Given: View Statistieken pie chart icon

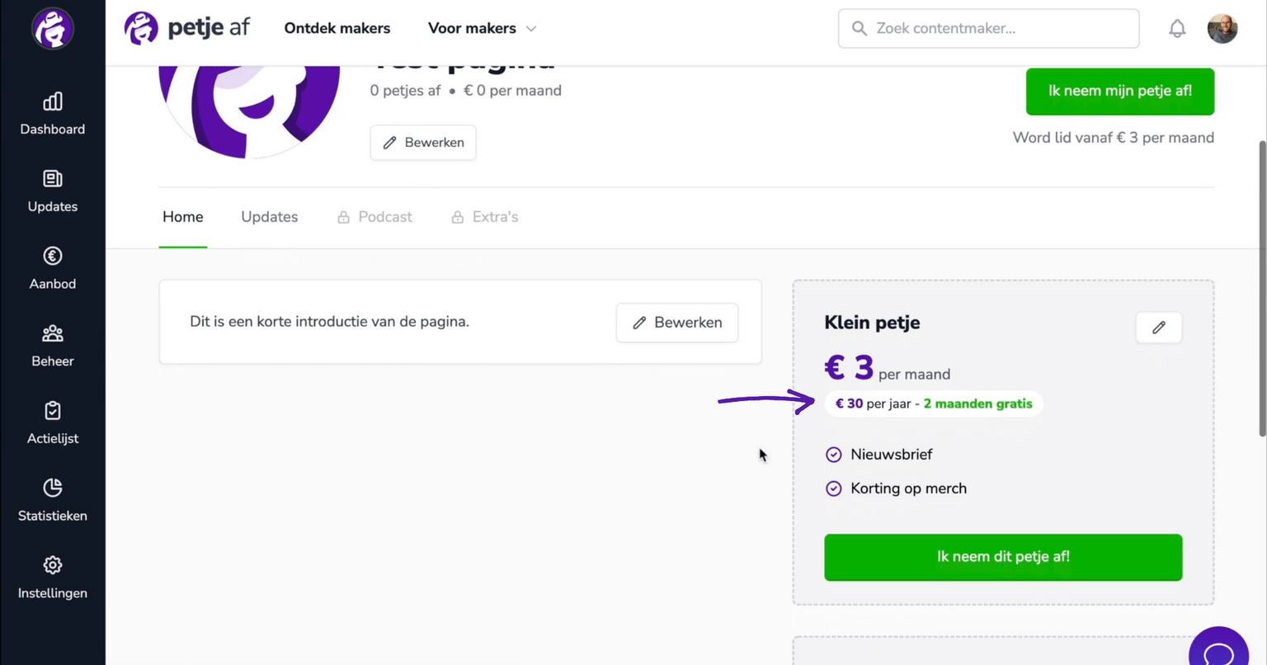Looking at the screenshot, I should [52, 488].
